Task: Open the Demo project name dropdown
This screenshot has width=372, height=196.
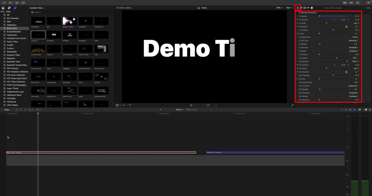Action: [x=180, y=110]
